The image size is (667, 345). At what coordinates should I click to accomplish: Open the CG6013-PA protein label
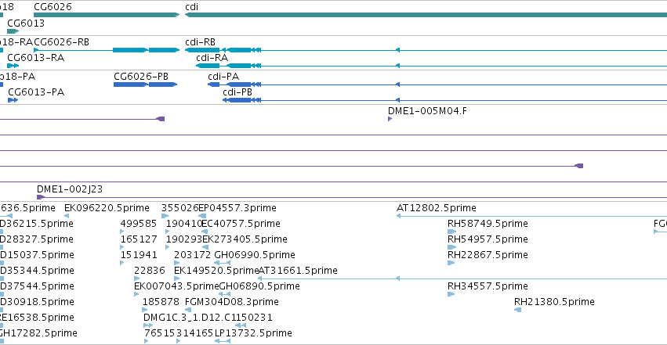coord(36,92)
